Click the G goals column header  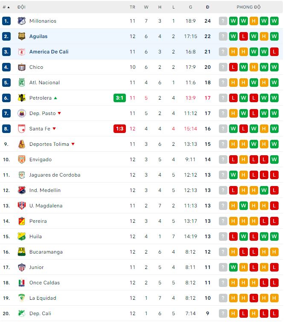pos(191,7)
